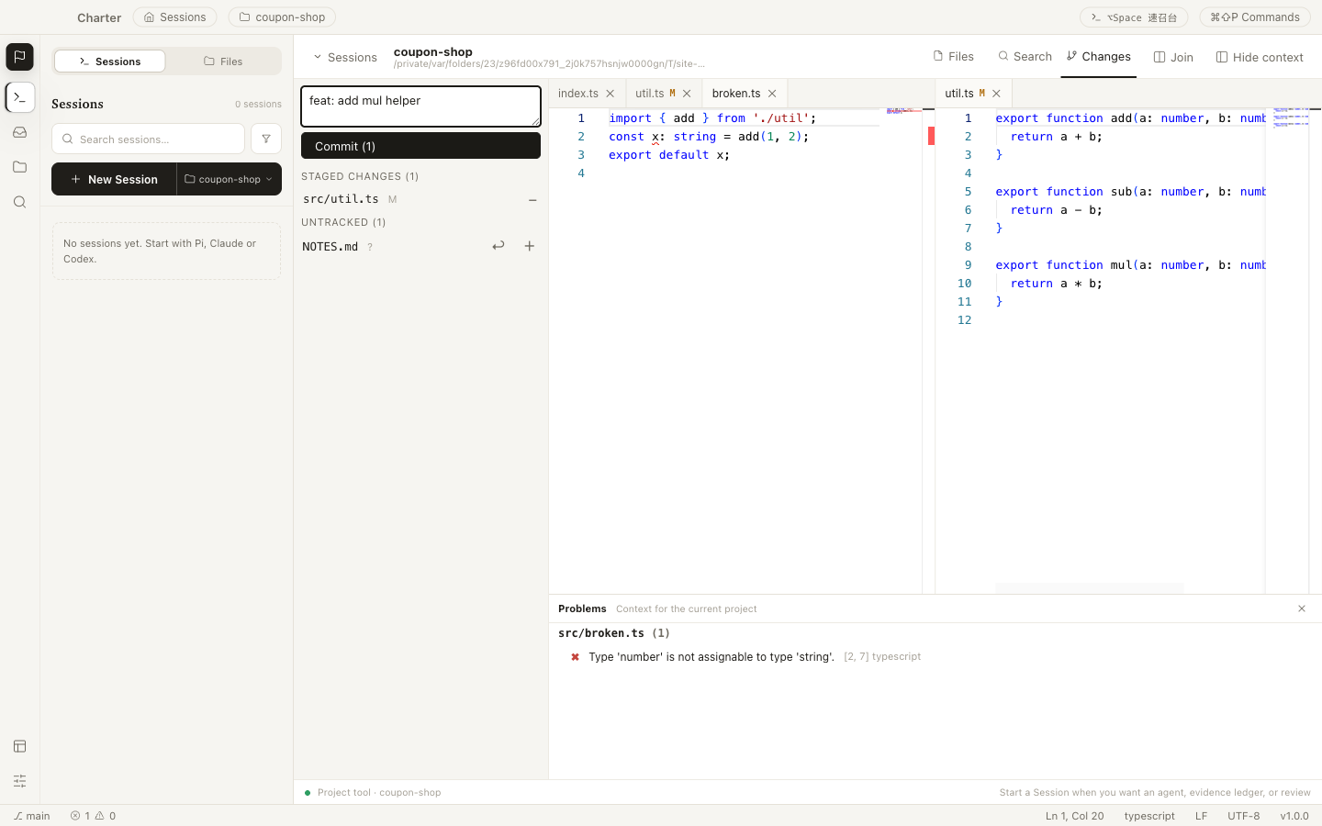Unstage src/util.ts with the minus icon
1322x826 pixels.
[x=532, y=199]
